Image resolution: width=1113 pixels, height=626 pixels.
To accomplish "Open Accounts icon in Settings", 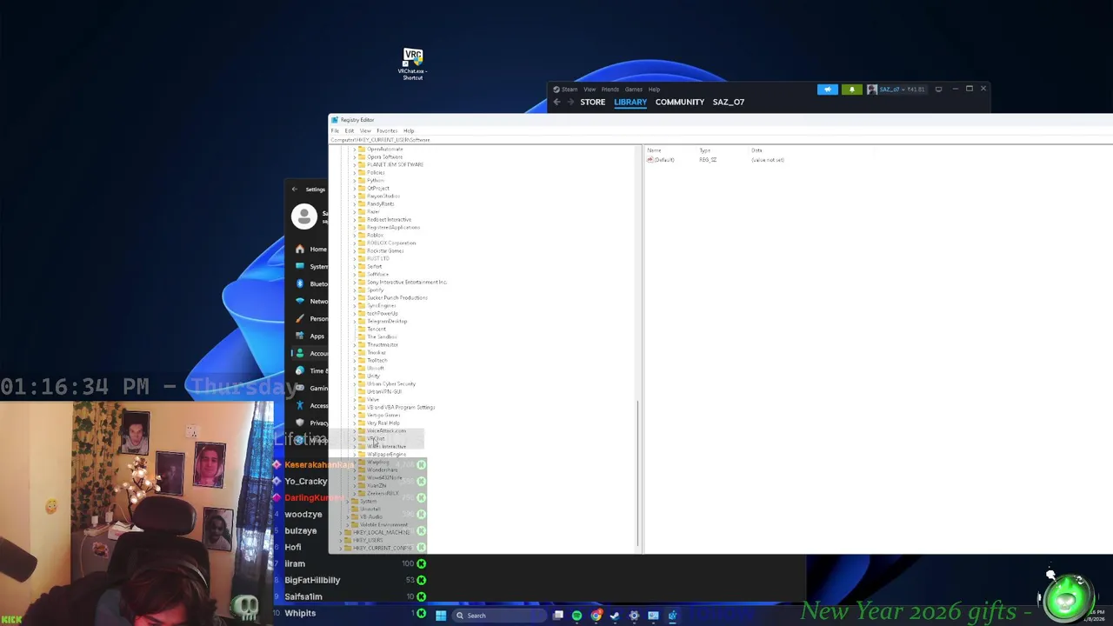I will [x=300, y=353].
